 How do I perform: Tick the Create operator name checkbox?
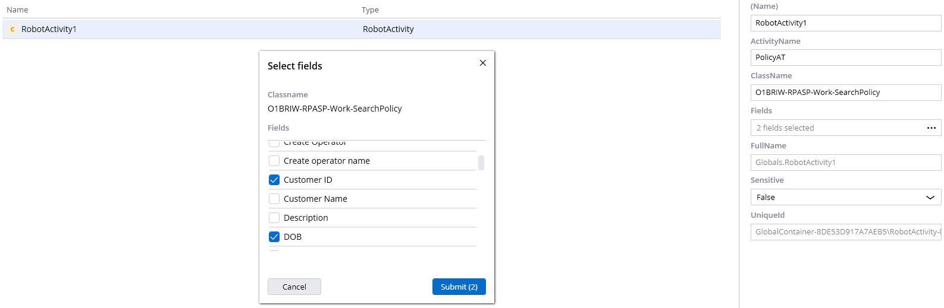coord(274,161)
